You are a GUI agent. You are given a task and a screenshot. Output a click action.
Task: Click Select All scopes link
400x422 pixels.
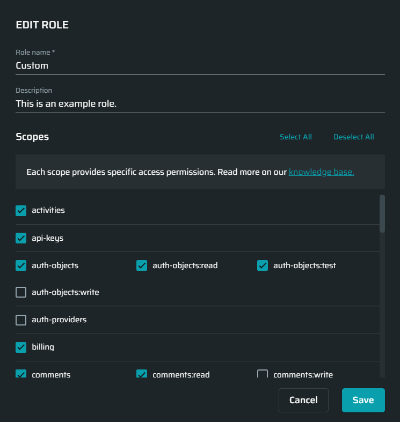pyautogui.click(x=295, y=137)
